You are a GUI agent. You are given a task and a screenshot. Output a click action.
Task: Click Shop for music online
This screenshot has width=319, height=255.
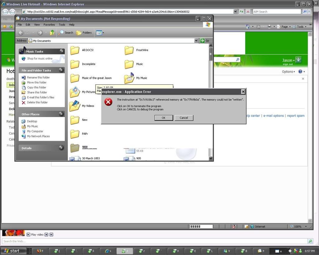click(40, 59)
